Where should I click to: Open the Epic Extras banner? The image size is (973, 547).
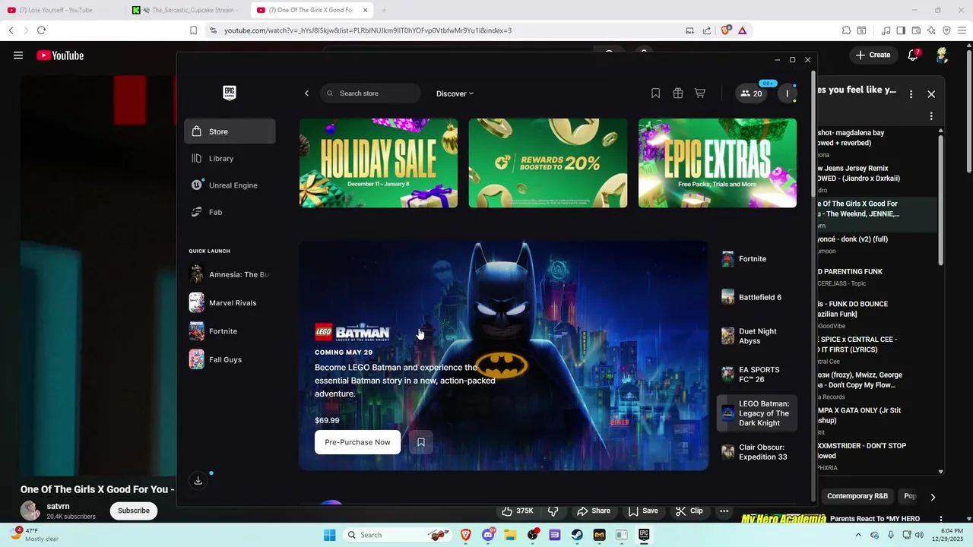718,163
